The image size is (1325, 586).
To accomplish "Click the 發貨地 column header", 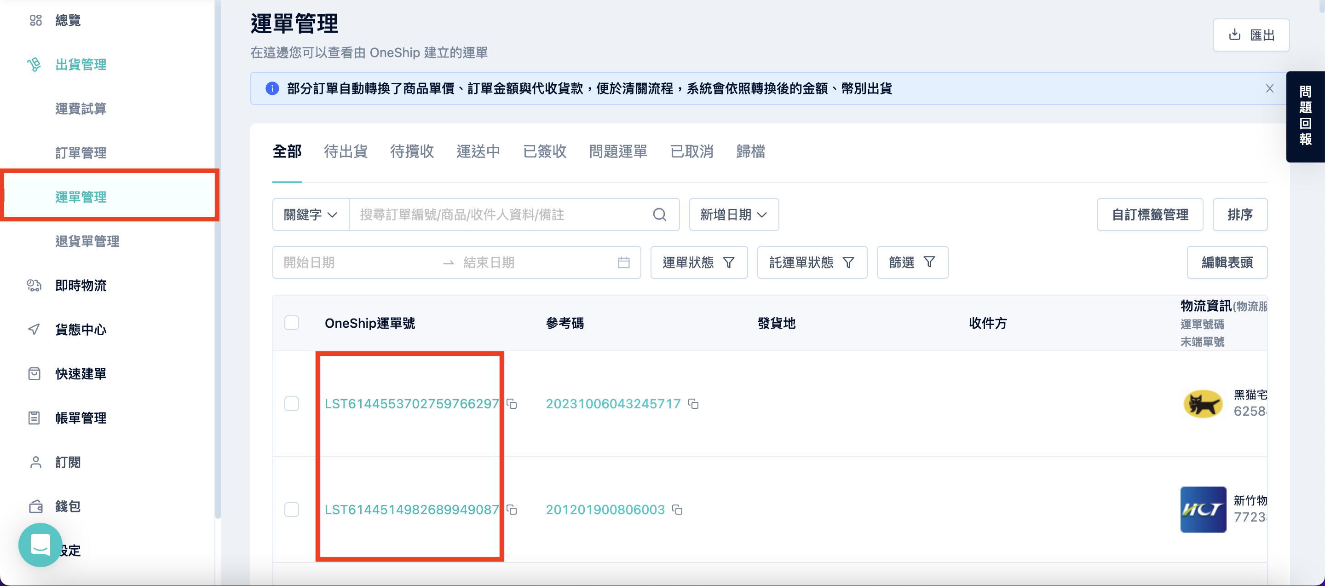I will point(776,323).
